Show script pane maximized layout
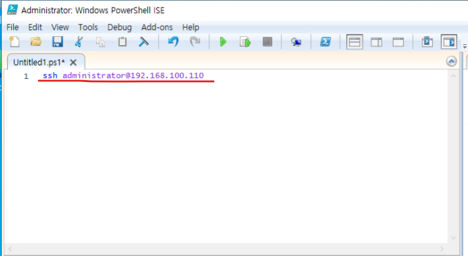468x256 pixels. tap(398, 42)
